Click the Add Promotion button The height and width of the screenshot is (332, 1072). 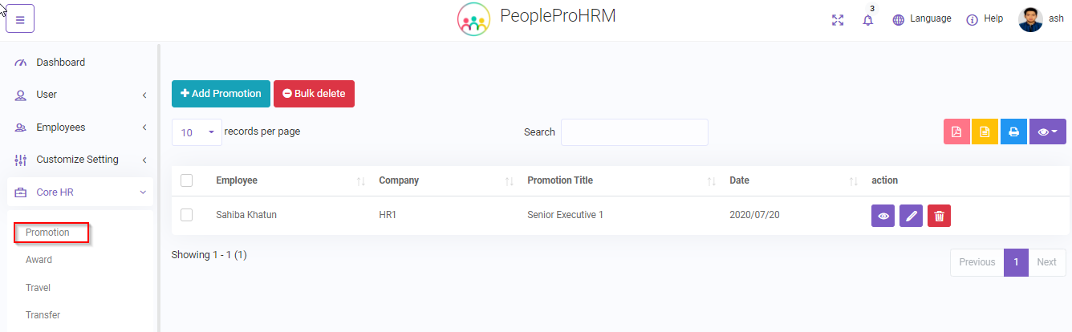221,94
